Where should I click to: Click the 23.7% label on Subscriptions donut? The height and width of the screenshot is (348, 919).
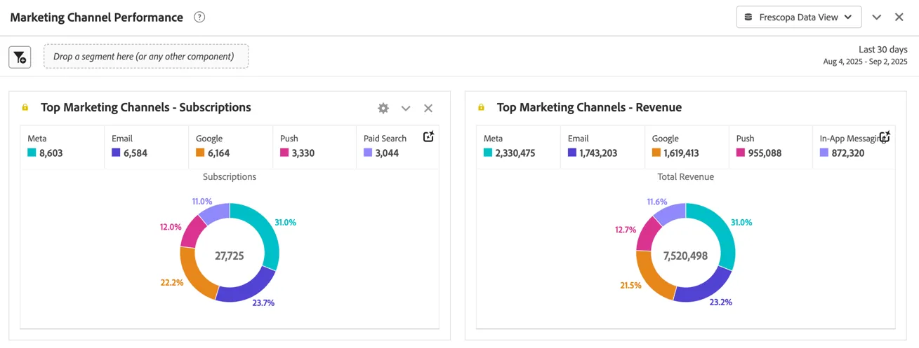[x=263, y=303]
